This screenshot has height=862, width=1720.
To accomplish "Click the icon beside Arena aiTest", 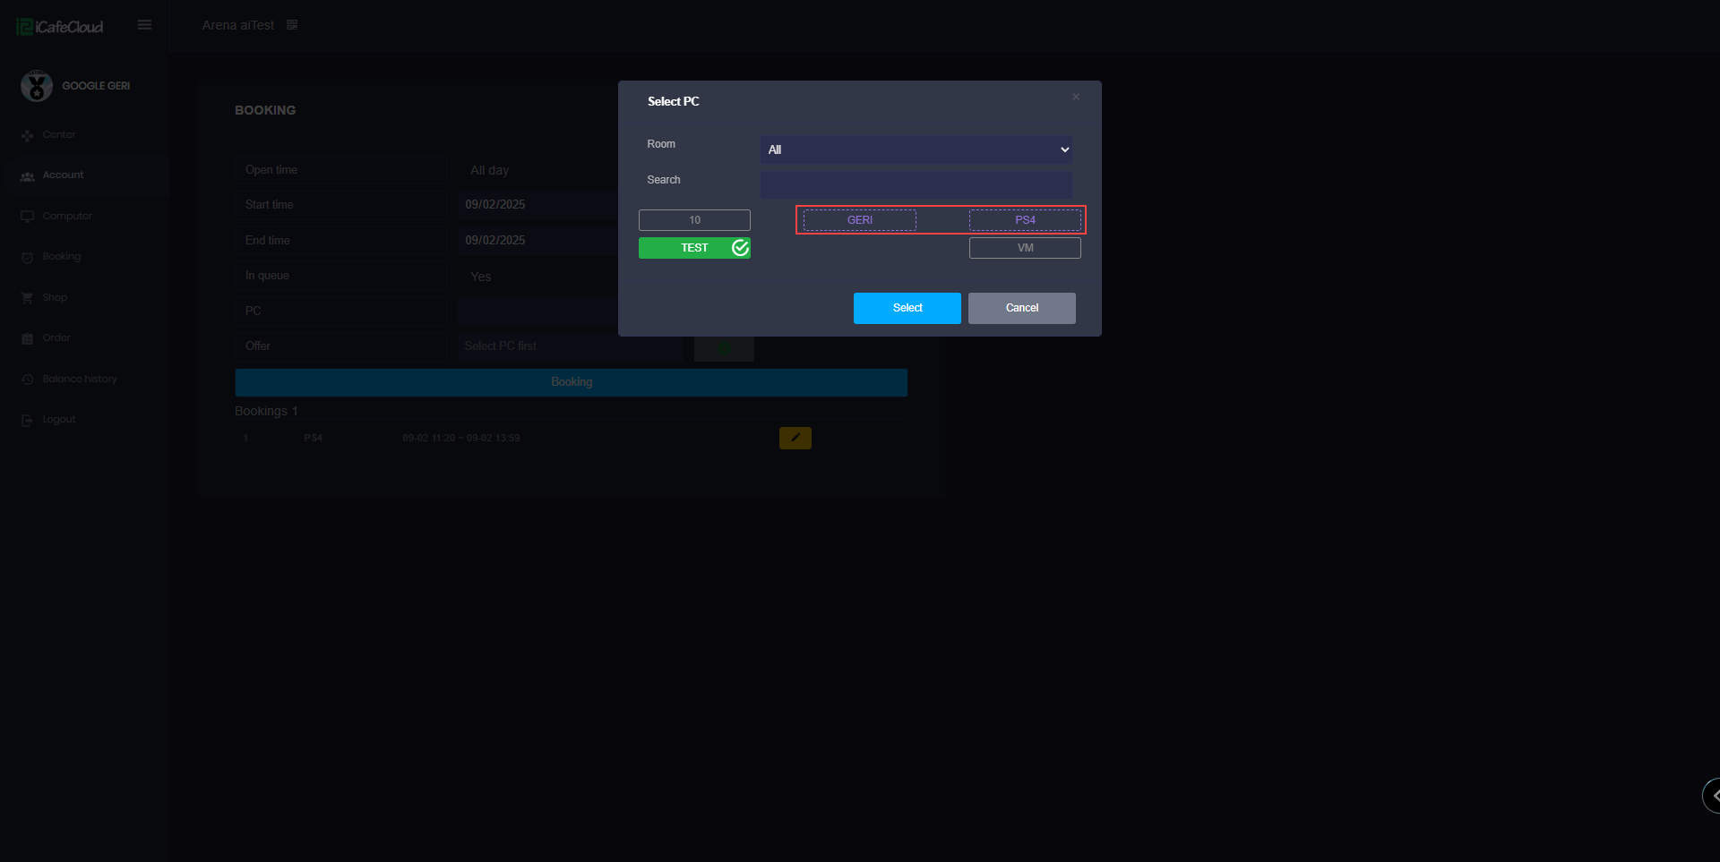I will pos(292,25).
